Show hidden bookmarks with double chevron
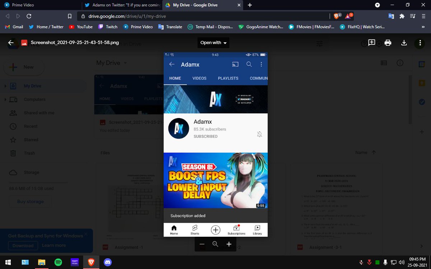Screen dimensions: 431x269 point(423,27)
